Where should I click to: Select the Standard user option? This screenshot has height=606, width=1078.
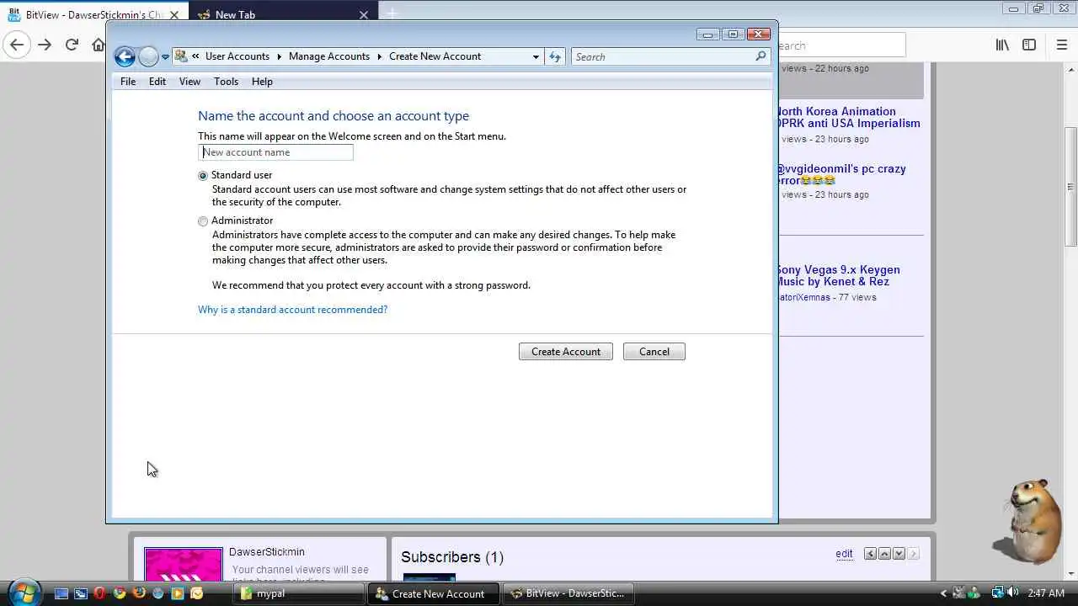(x=203, y=176)
